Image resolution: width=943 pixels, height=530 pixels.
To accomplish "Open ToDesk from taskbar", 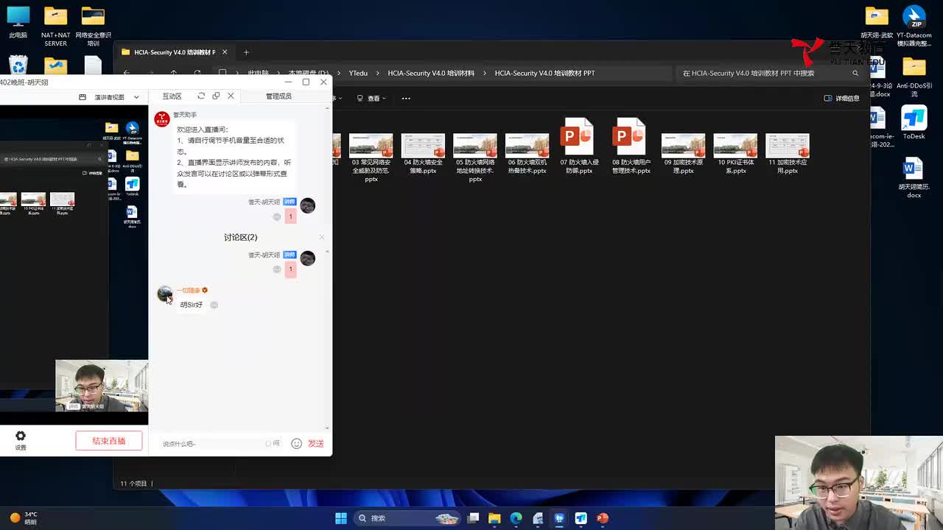I will 581,518.
